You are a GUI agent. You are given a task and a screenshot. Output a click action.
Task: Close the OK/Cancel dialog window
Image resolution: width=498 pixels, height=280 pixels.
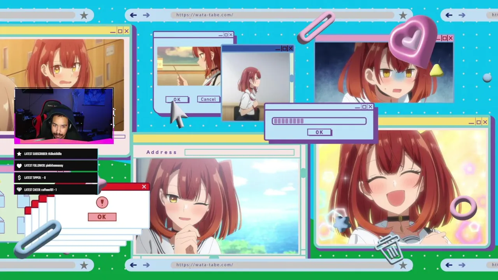[231, 35]
